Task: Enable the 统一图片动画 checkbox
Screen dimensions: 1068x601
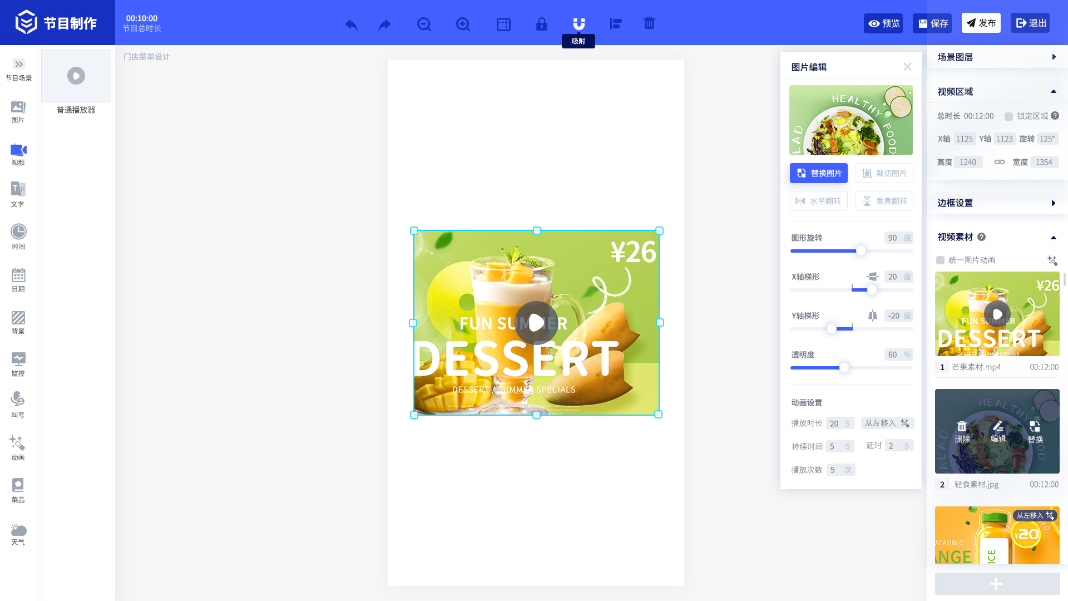Action: click(940, 260)
